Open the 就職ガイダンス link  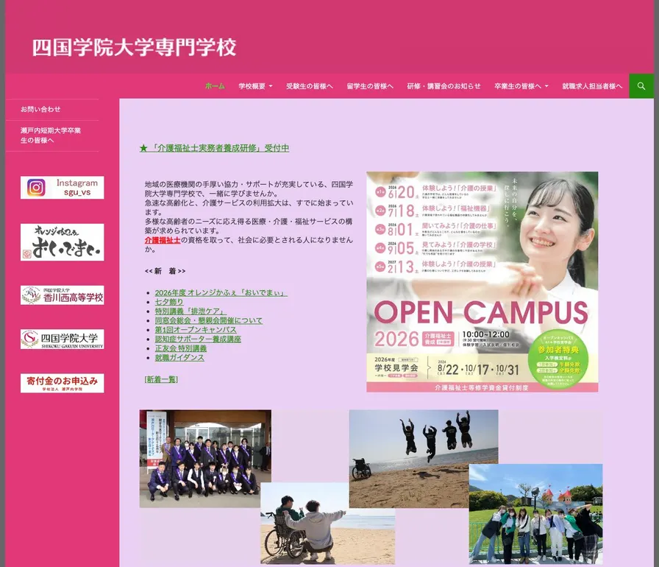pos(179,358)
